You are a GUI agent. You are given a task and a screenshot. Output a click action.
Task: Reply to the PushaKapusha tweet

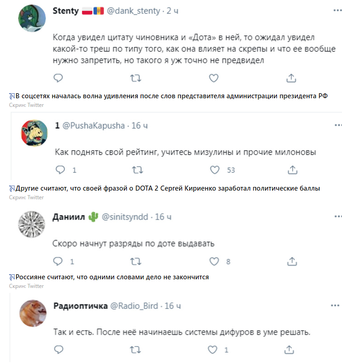tap(60, 170)
